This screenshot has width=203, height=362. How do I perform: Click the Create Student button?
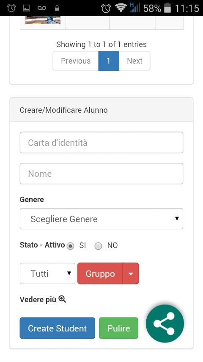tap(58, 328)
